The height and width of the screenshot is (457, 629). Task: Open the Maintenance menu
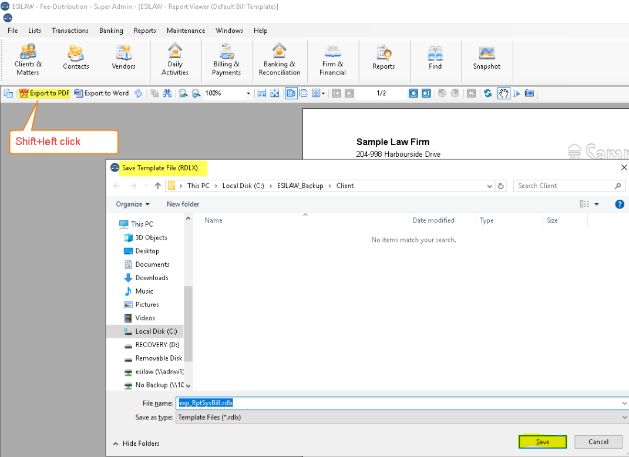186,31
